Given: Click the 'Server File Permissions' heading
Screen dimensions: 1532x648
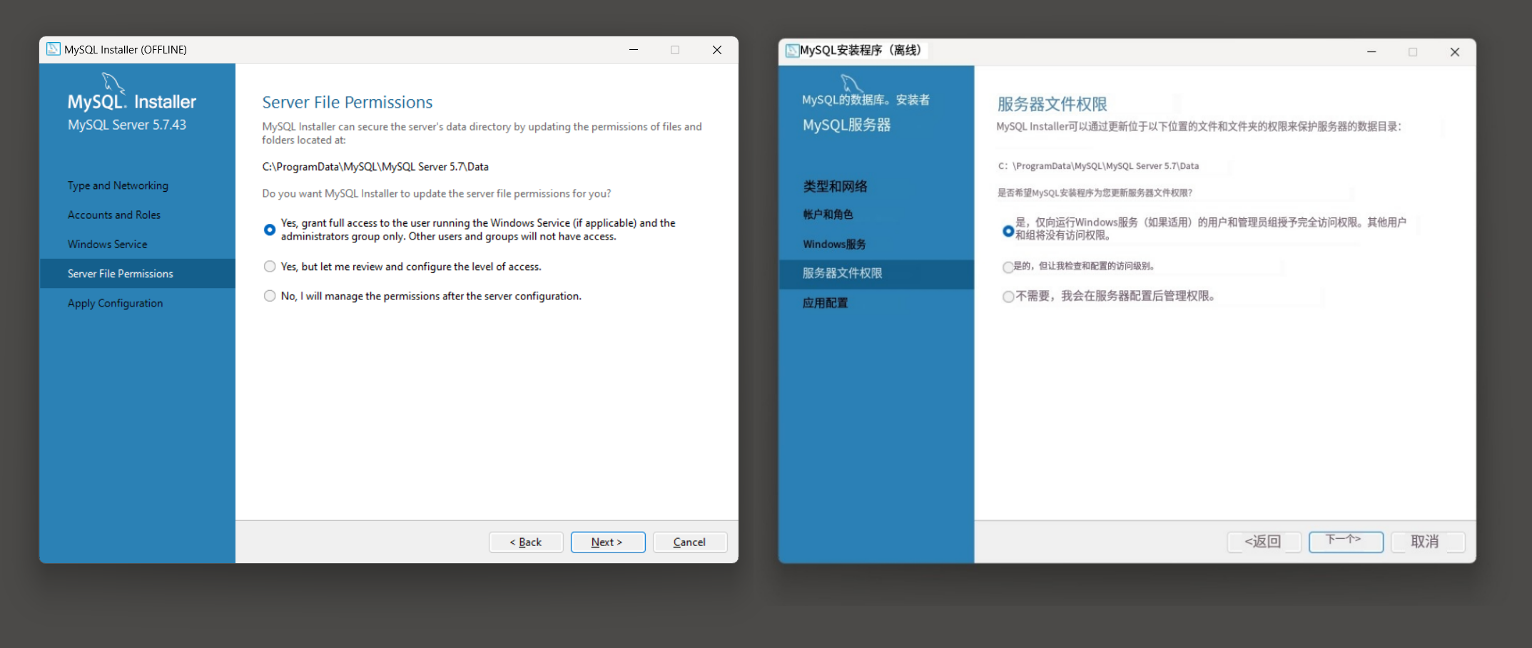Looking at the screenshot, I should (348, 102).
